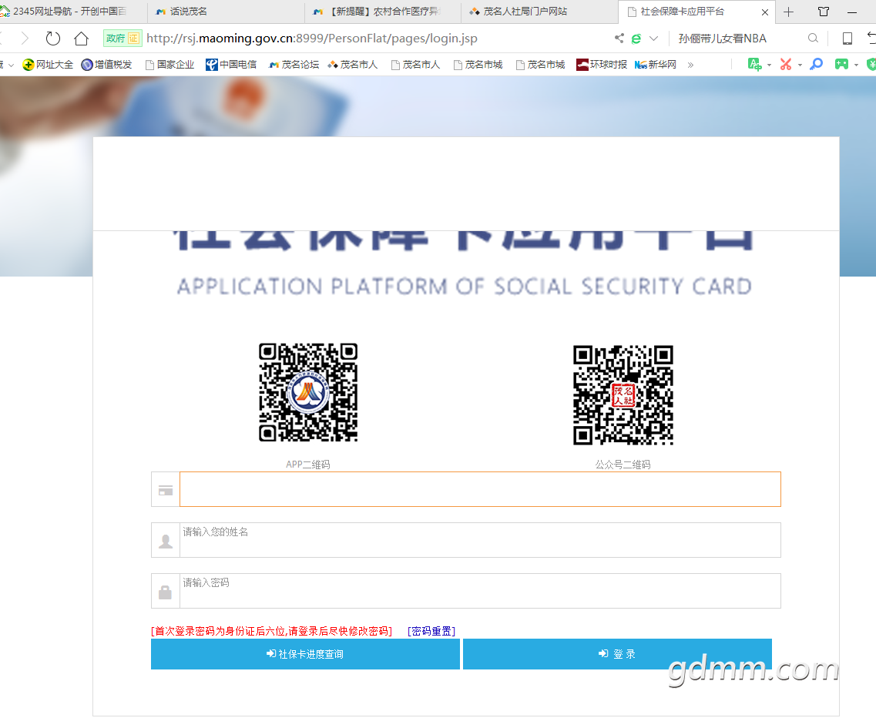This screenshot has width=876, height=718.
Task: Open 增值税发 bookmark
Action: coord(106,65)
